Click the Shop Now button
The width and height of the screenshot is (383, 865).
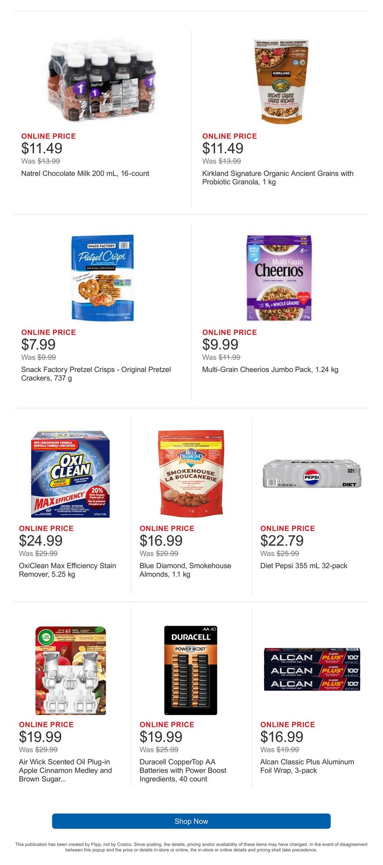tap(191, 821)
